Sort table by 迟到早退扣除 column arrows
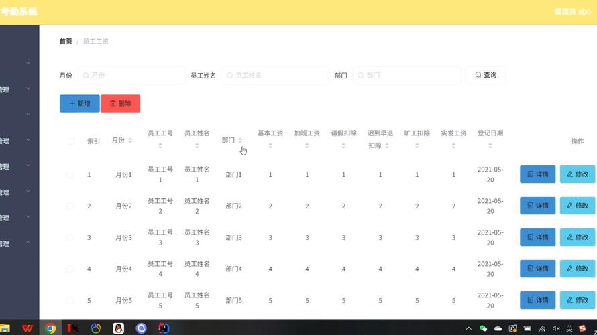The width and height of the screenshot is (597, 335). click(387, 145)
